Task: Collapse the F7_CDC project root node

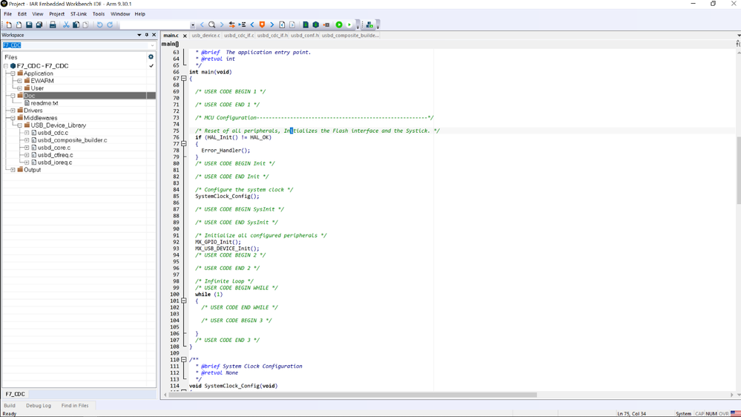Action: point(6,66)
